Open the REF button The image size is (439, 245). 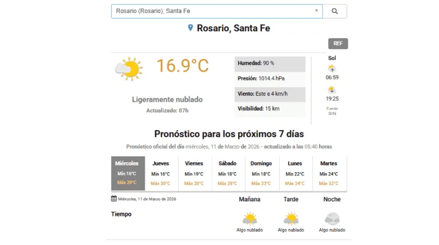click(338, 44)
